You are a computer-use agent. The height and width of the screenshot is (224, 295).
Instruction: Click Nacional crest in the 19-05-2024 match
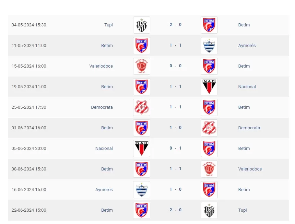point(209,87)
